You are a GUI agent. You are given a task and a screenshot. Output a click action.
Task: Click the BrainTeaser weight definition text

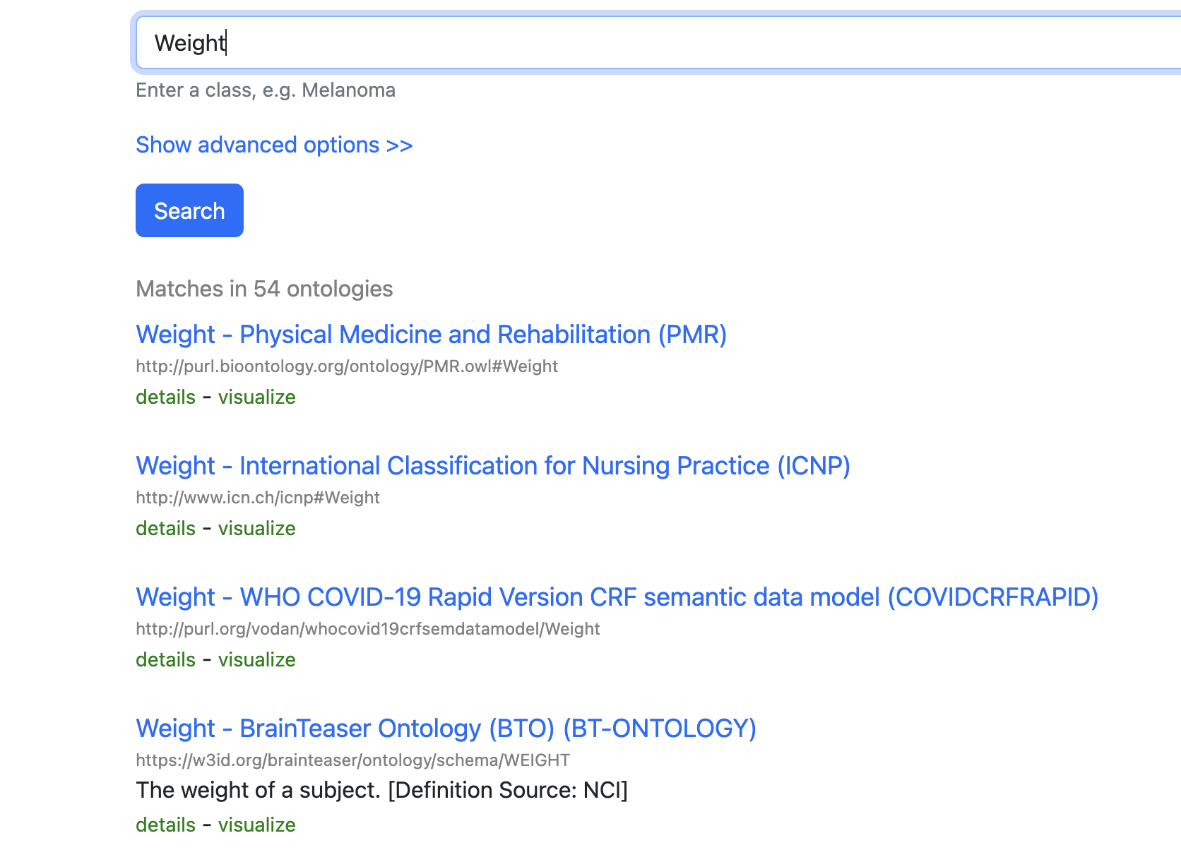(x=381, y=790)
